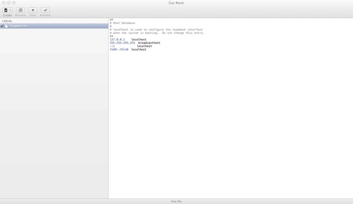The height and width of the screenshot is (204, 353).
Task: Select the Original File entry name
Action: click(x=18, y=26)
